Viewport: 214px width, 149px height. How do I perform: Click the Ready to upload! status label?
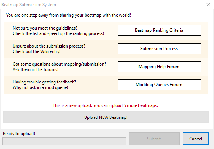click(x=19, y=134)
